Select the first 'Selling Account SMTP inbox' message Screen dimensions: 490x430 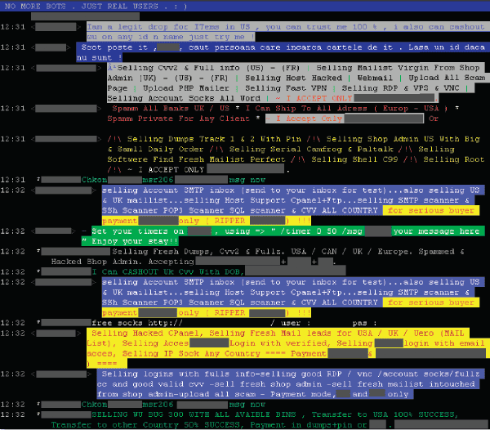pos(245,190)
